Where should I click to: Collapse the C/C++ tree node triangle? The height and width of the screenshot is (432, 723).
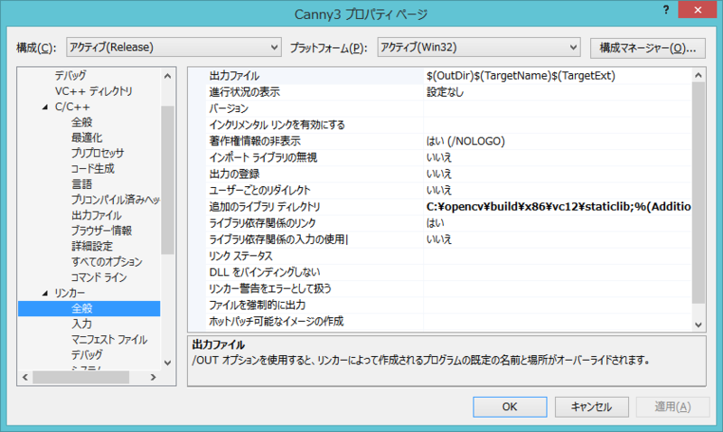(x=45, y=107)
